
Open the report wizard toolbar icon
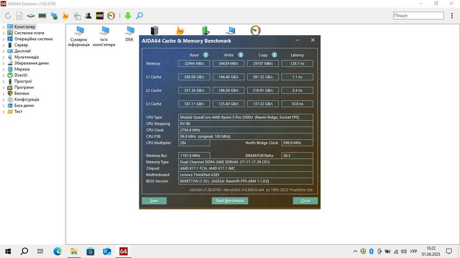pos(77,16)
